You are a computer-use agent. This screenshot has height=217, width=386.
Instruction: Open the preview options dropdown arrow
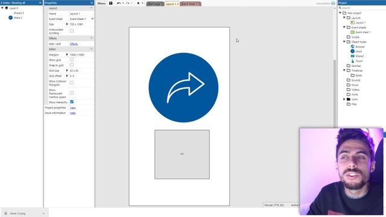(x=142, y=3)
